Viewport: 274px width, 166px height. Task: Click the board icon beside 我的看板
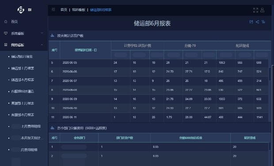point(6,45)
